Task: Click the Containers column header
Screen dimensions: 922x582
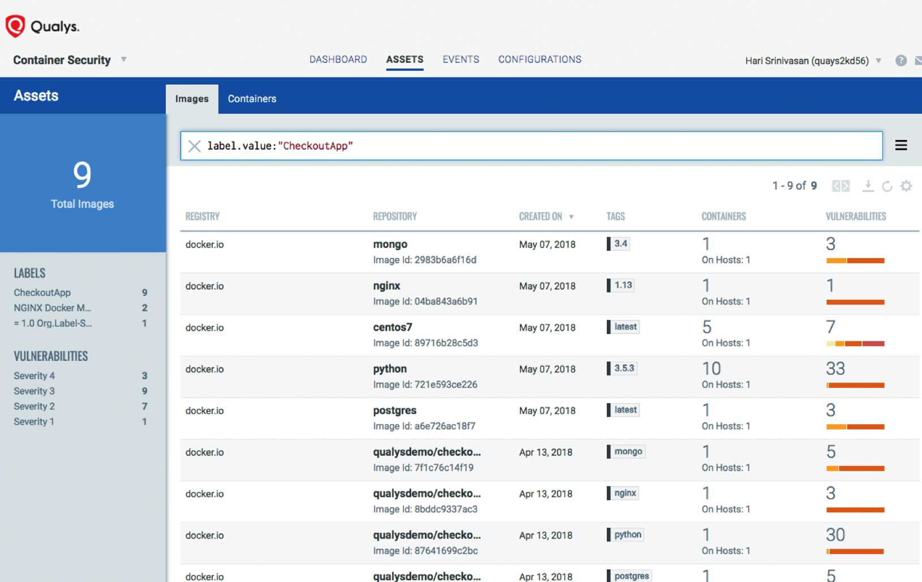Action: pos(724,216)
